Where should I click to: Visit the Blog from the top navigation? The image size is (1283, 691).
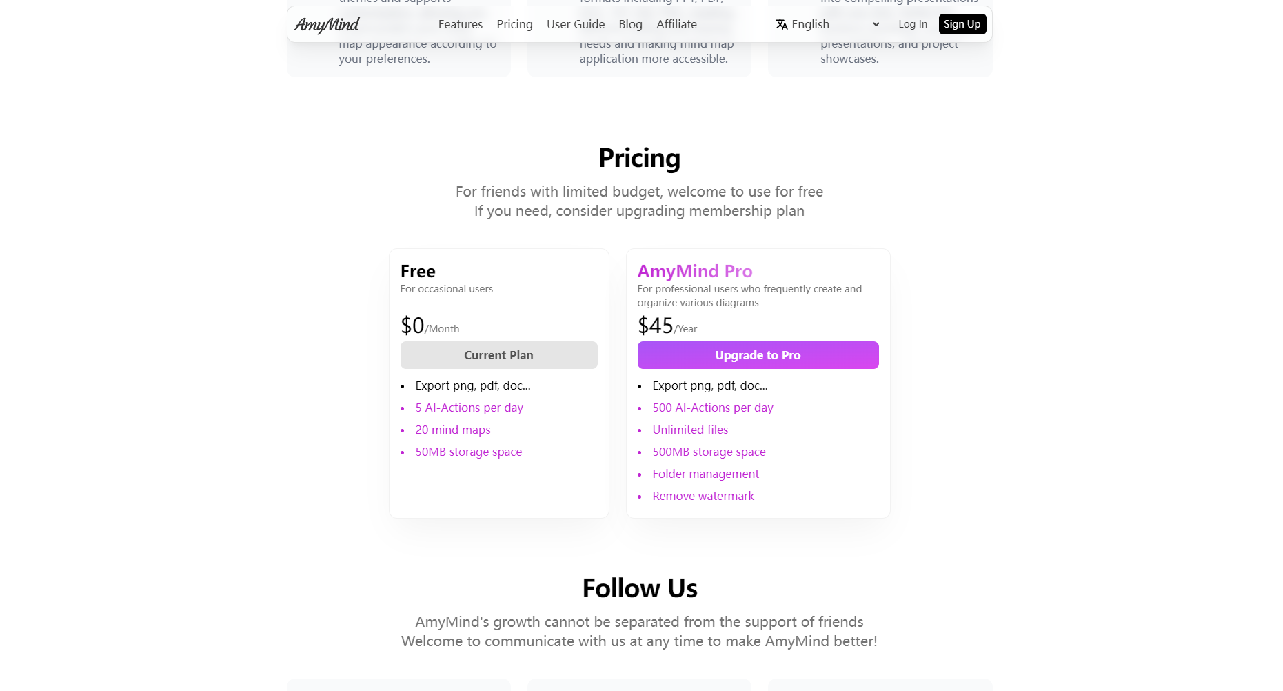(630, 24)
